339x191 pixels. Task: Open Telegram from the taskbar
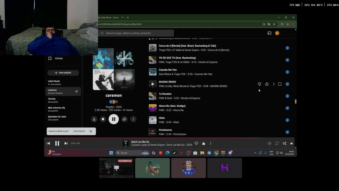tap(209, 153)
